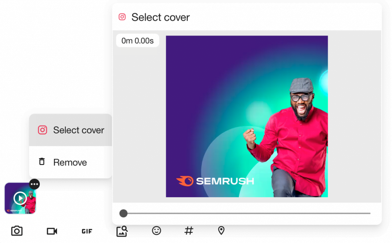The width and height of the screenshot is (392, 243).
Task: Click Remove in the context menu
Action: coord(70,162)
